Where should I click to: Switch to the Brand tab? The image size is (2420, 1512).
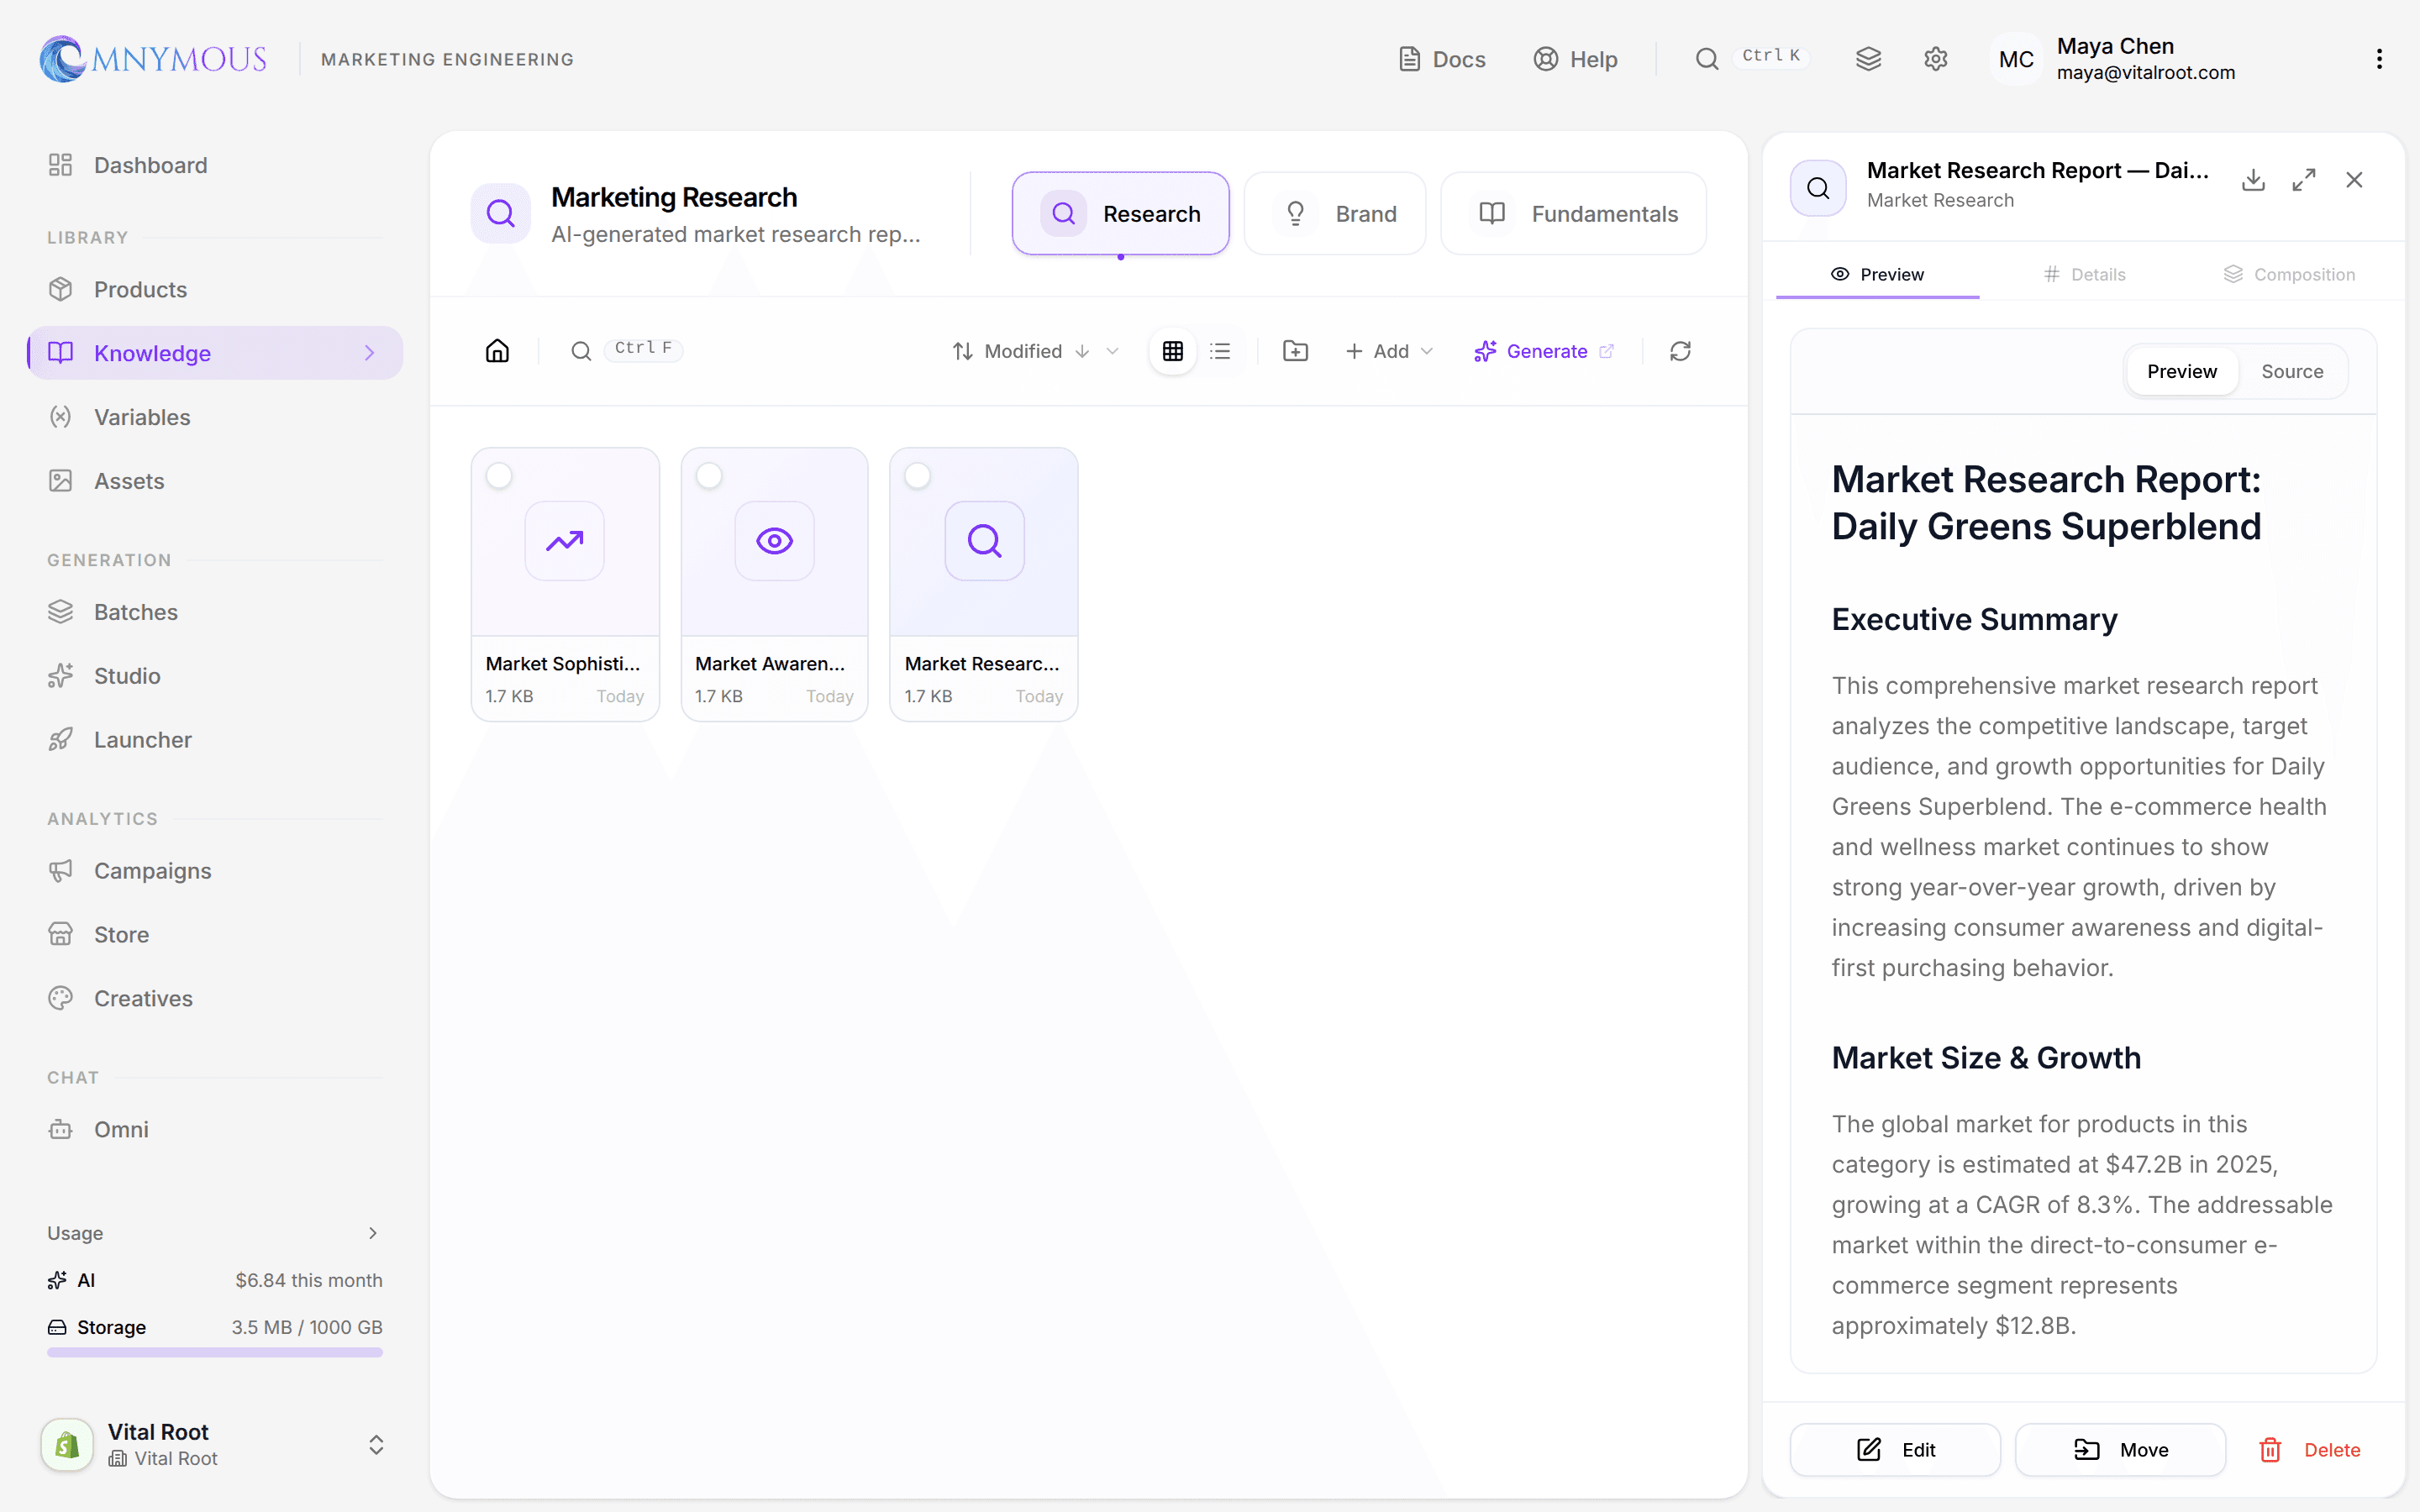(x=1334, y=213)
